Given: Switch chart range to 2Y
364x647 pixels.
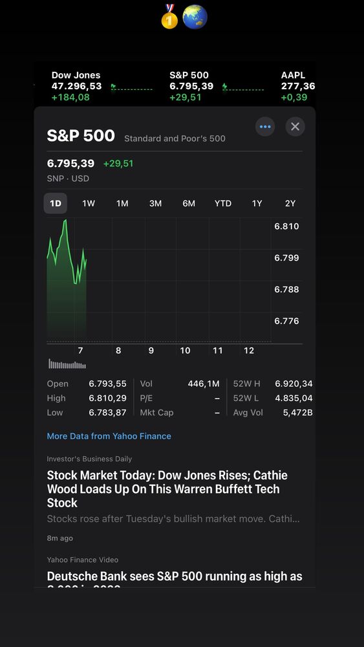Looking at the screenshot, I should coord(290,203).
